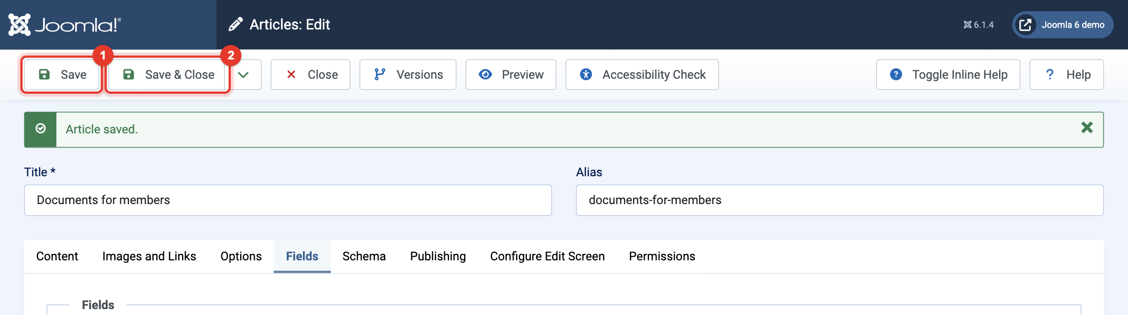1128x315 pixels.
Task: Run Accessibility Check via its icon
Action: 586,74
